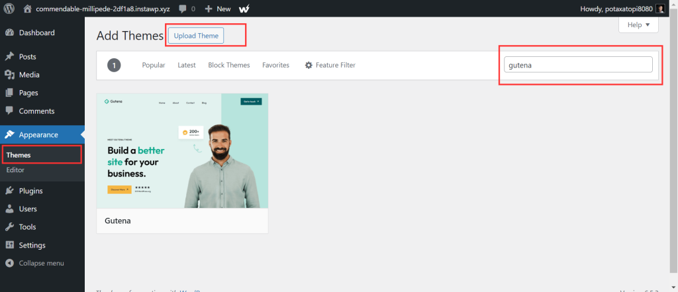Switch to Latest themes tab
The image size is (678, 292).
click(x=187, y=66)
